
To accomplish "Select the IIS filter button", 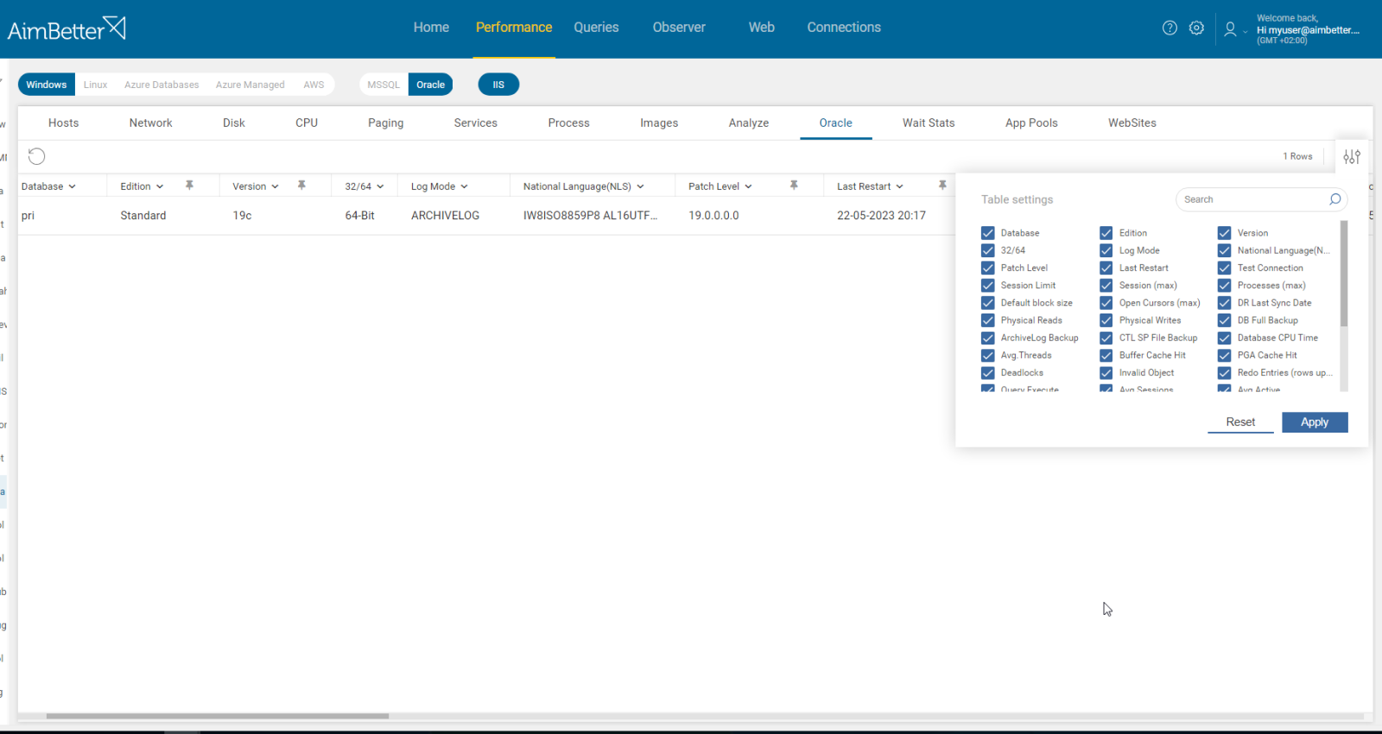I will [498, 85].
